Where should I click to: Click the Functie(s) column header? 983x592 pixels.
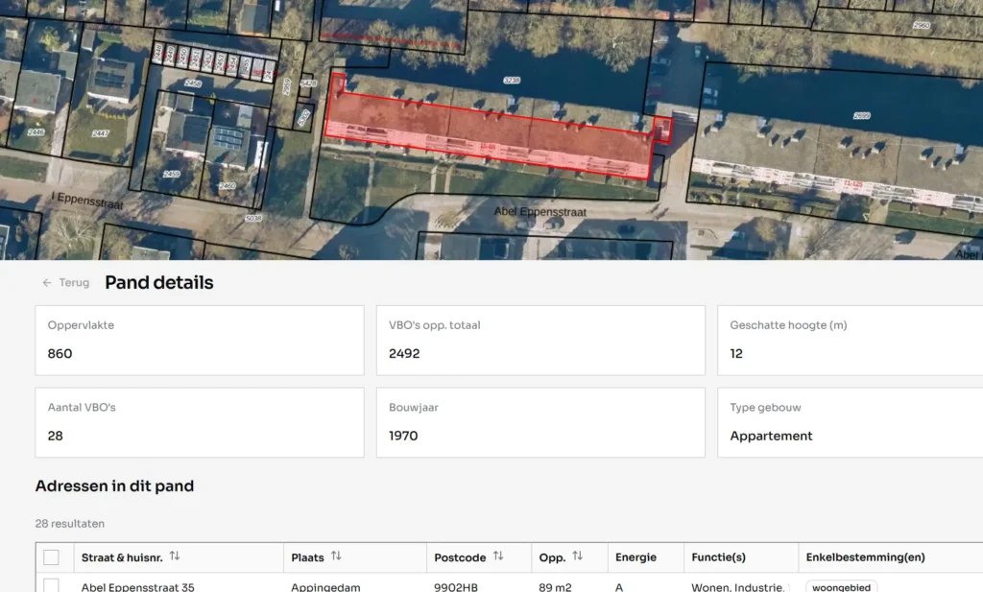click(718, 557)
